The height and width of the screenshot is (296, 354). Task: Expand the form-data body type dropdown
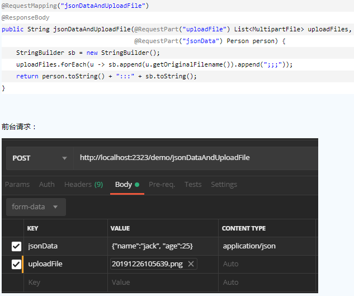(35, 207)
